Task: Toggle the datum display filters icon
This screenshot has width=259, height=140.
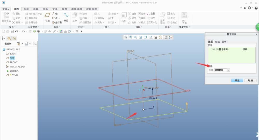Action: 160,37
